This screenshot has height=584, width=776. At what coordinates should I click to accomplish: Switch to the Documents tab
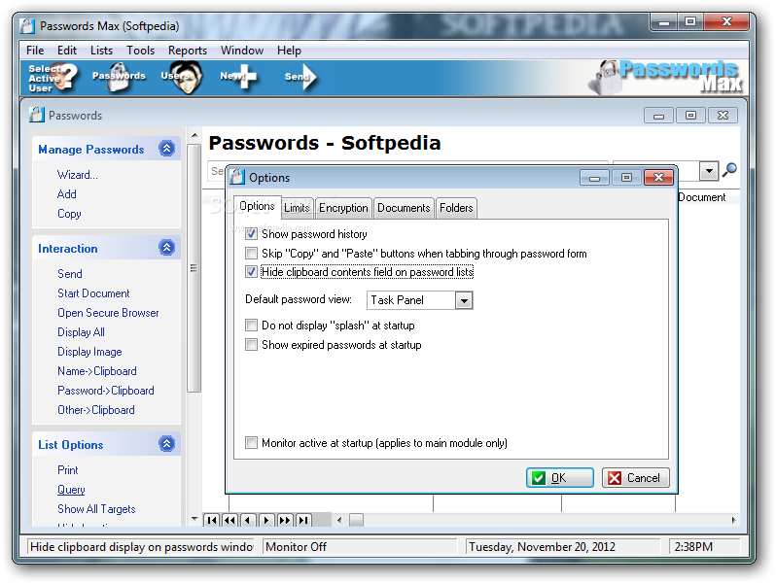(x=404, y=208)
